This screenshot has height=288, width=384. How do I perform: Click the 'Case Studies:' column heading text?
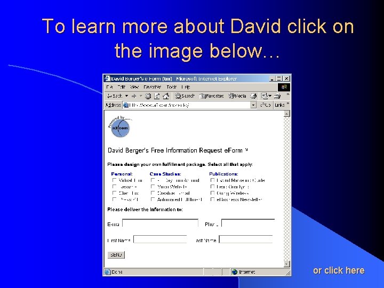[x=165, y=174]
